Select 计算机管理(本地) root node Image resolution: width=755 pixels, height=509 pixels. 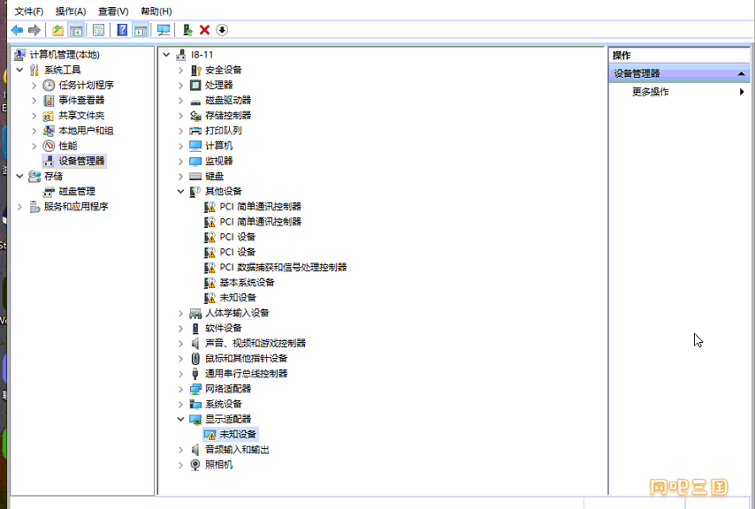pos(65,55)
